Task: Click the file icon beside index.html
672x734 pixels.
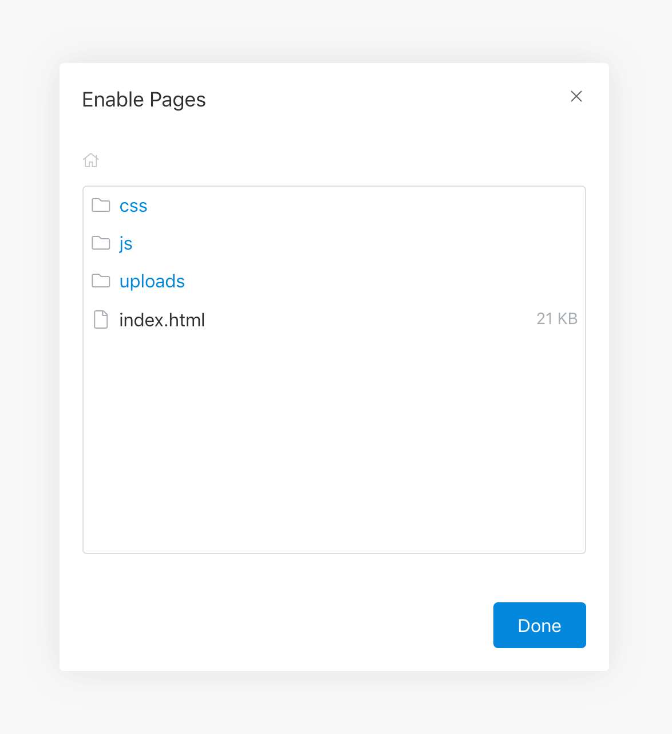Action: point(101,319)
